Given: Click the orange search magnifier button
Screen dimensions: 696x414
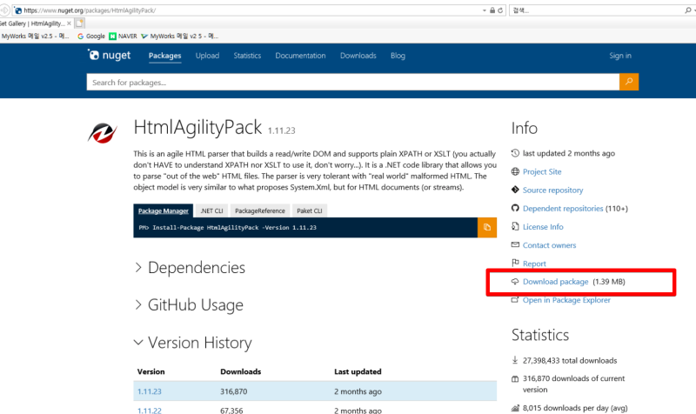Looking at the screenshot, I should (x=629, y=82).
